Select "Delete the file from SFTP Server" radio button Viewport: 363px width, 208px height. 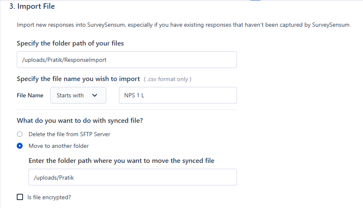point(19,134)
